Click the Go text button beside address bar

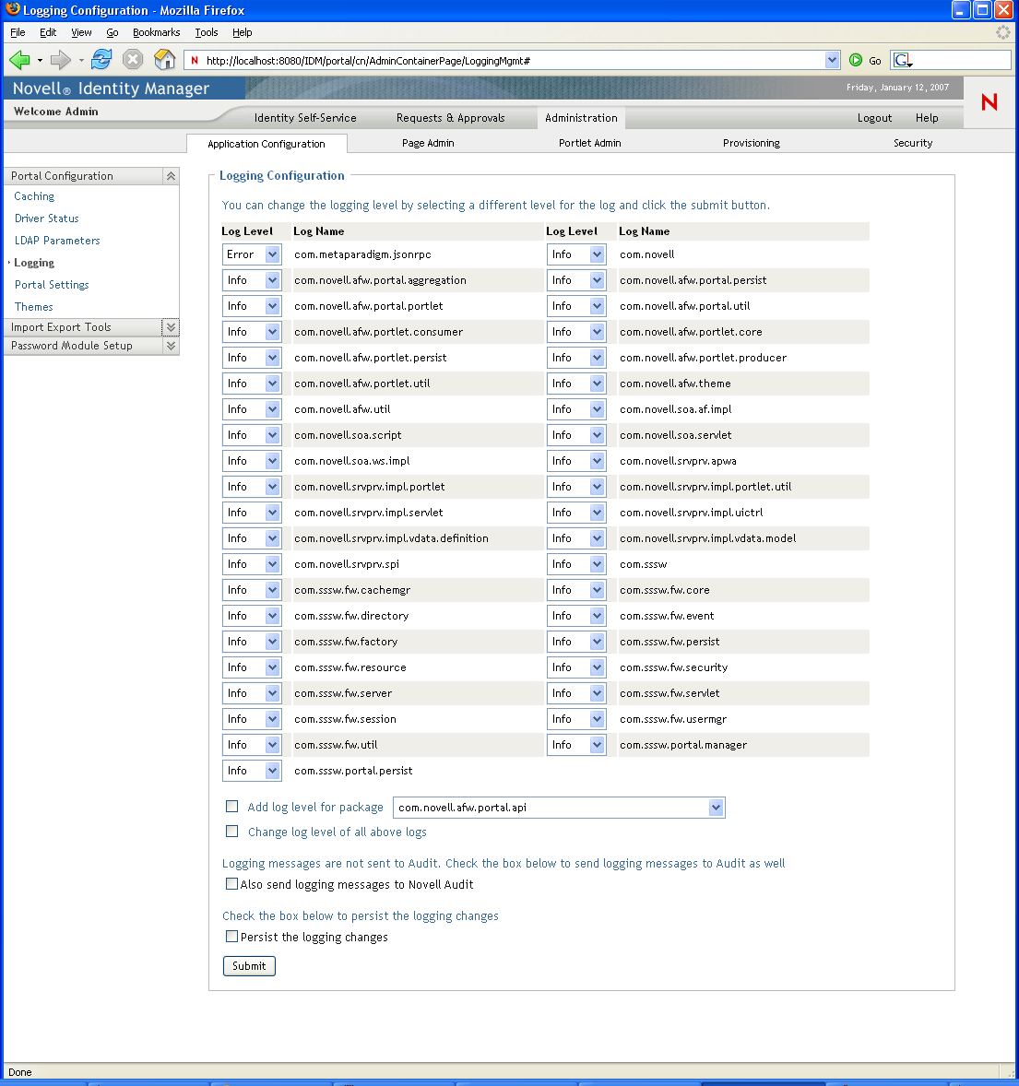875,61
